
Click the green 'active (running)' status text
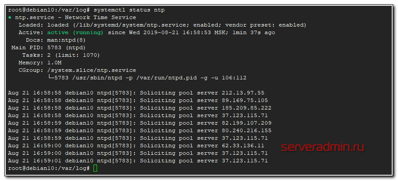tap(74, 32)
